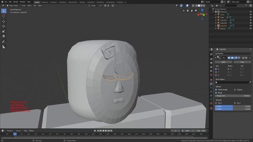Open the Render menu
Viewport: 253px width, 142px height.
16,2
